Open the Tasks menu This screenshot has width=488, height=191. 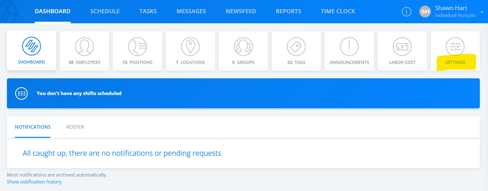[148, 11]
